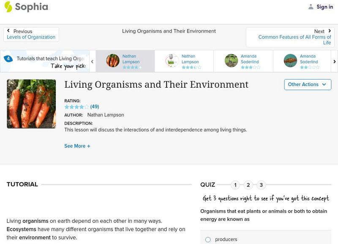
Task: Click the user profile icon
Action: click(311, 7)
